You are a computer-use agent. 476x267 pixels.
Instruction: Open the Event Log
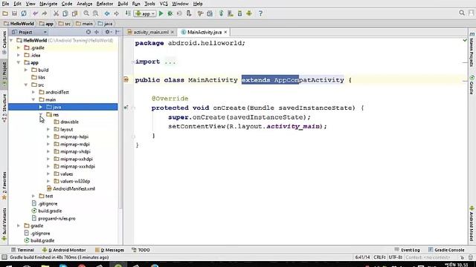tap(407, 250)
